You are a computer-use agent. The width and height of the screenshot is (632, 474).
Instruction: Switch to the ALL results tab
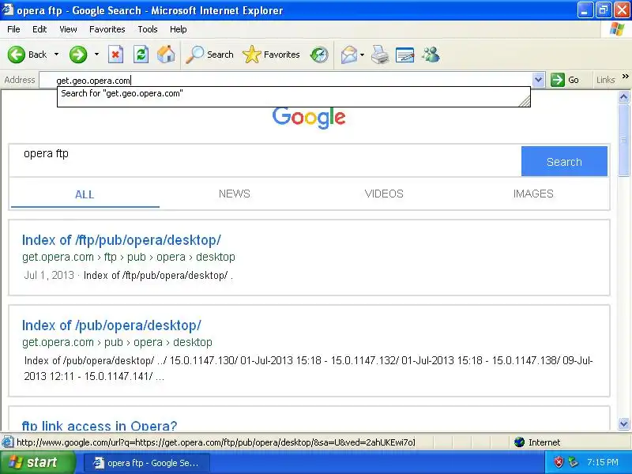pyautogui.click(x=85, y=194)
